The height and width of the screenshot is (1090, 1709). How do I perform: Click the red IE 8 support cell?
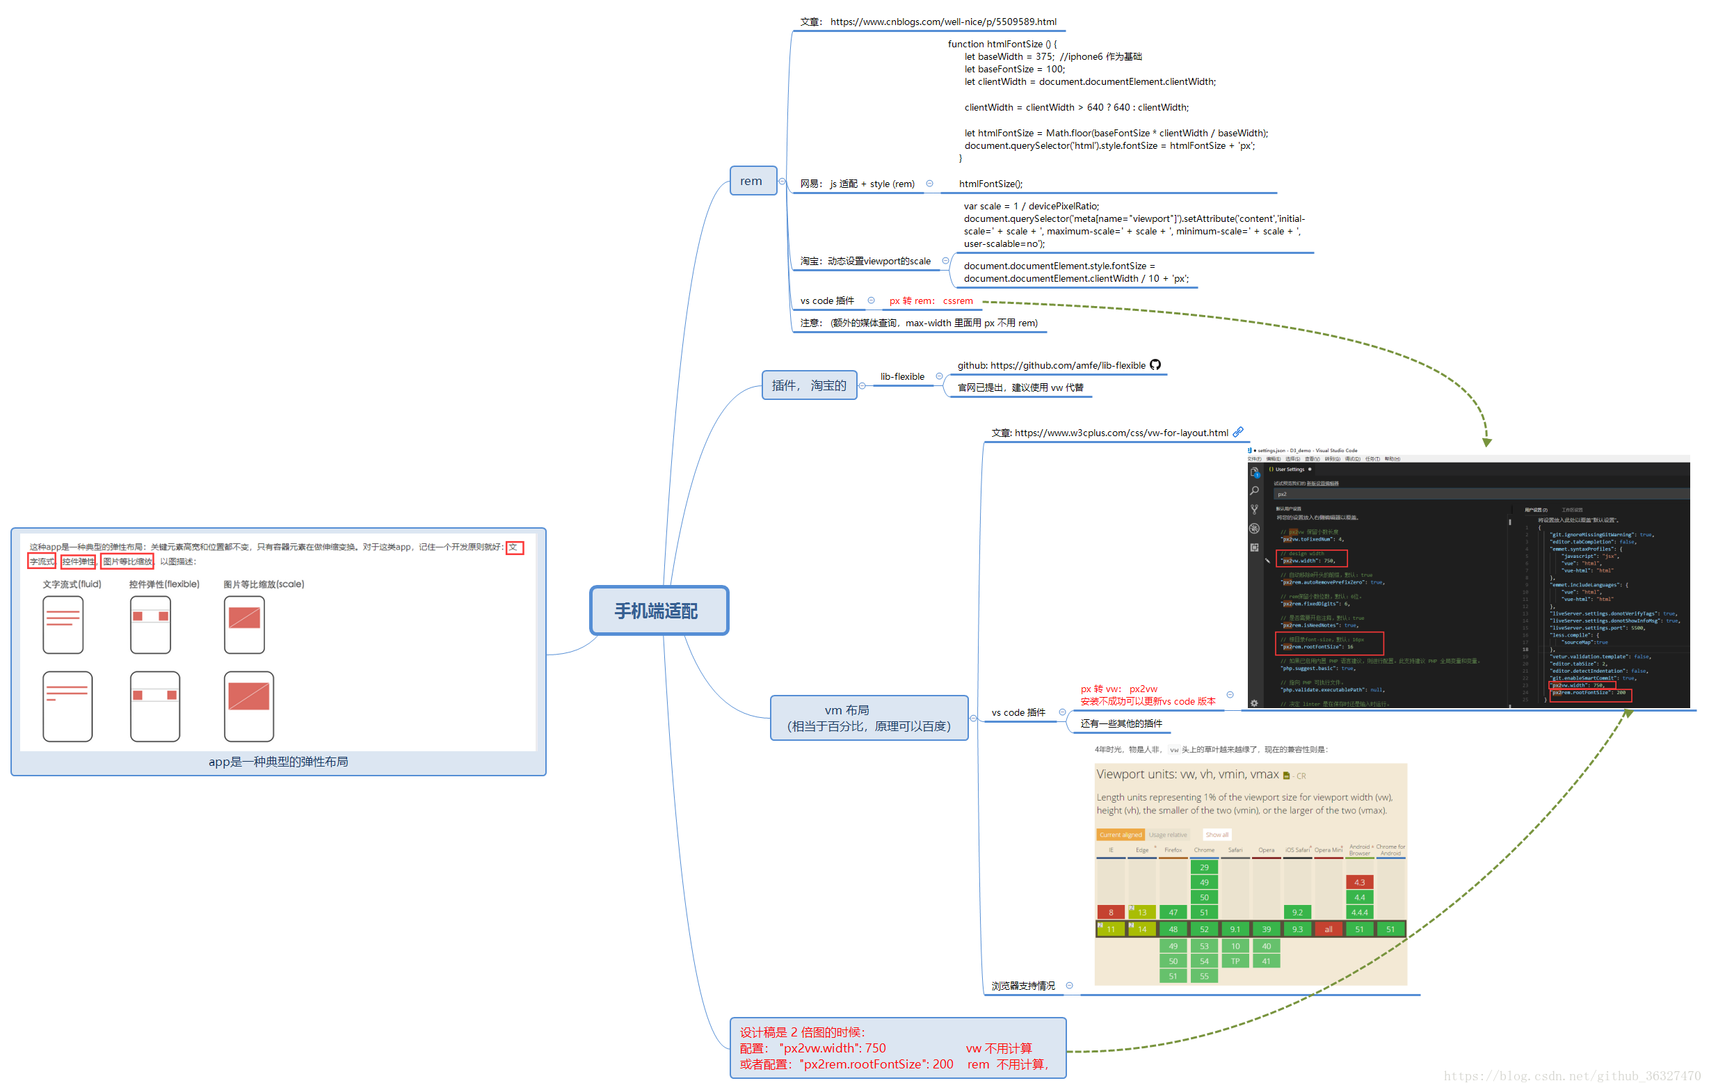point(1111,913)
